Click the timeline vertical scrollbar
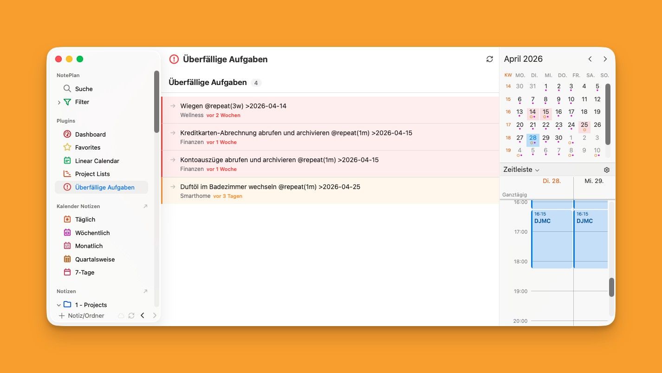The height and width of the screenshot is (373, 662). pos(611,287)
